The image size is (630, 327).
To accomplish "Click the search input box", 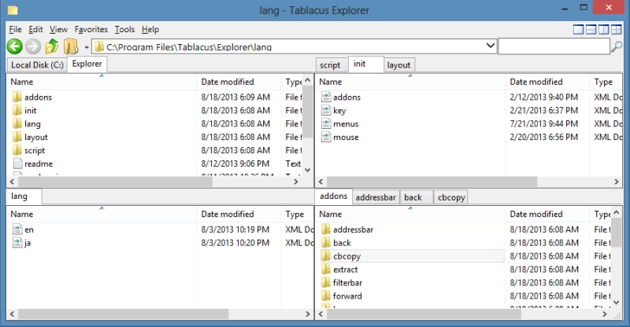I will (554, 46).
